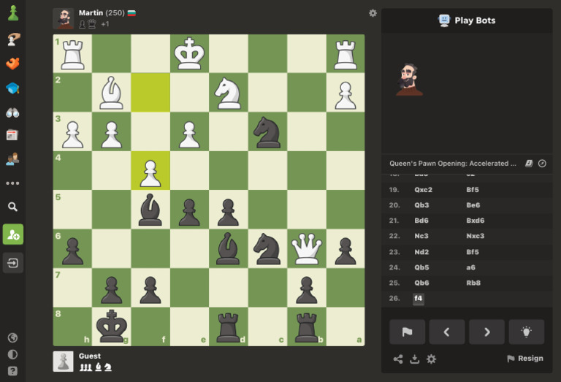The image size is (561, 382).
Task: Click the white rook on a1
Action: point(346,53)
